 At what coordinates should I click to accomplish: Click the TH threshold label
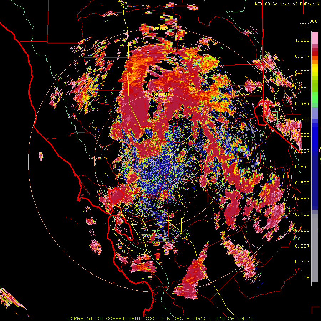tap(306, 278)
